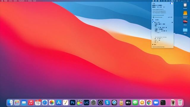Open Calendar showing date 19

pyautogui.click(x=38, y=103)
